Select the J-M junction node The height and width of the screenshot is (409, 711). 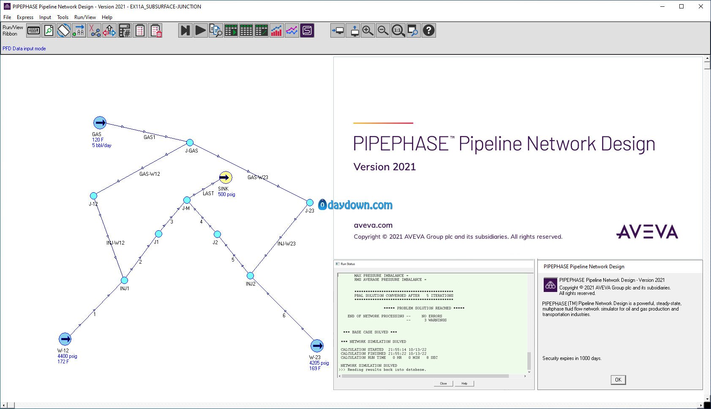coord(187,200)
